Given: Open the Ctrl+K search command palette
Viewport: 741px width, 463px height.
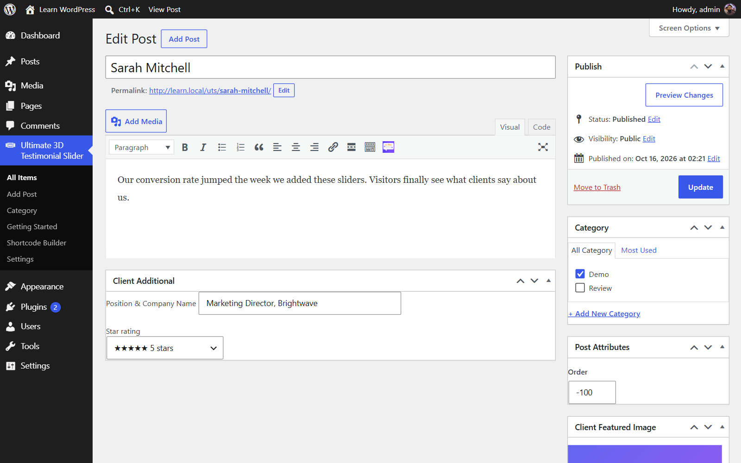Looking at the screenshot, I should 123,9.
